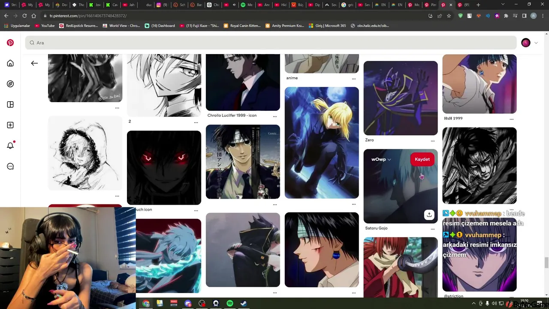Open the red-haired swordsman pin
The image size is (549, 309).
[x=401, y=267]
